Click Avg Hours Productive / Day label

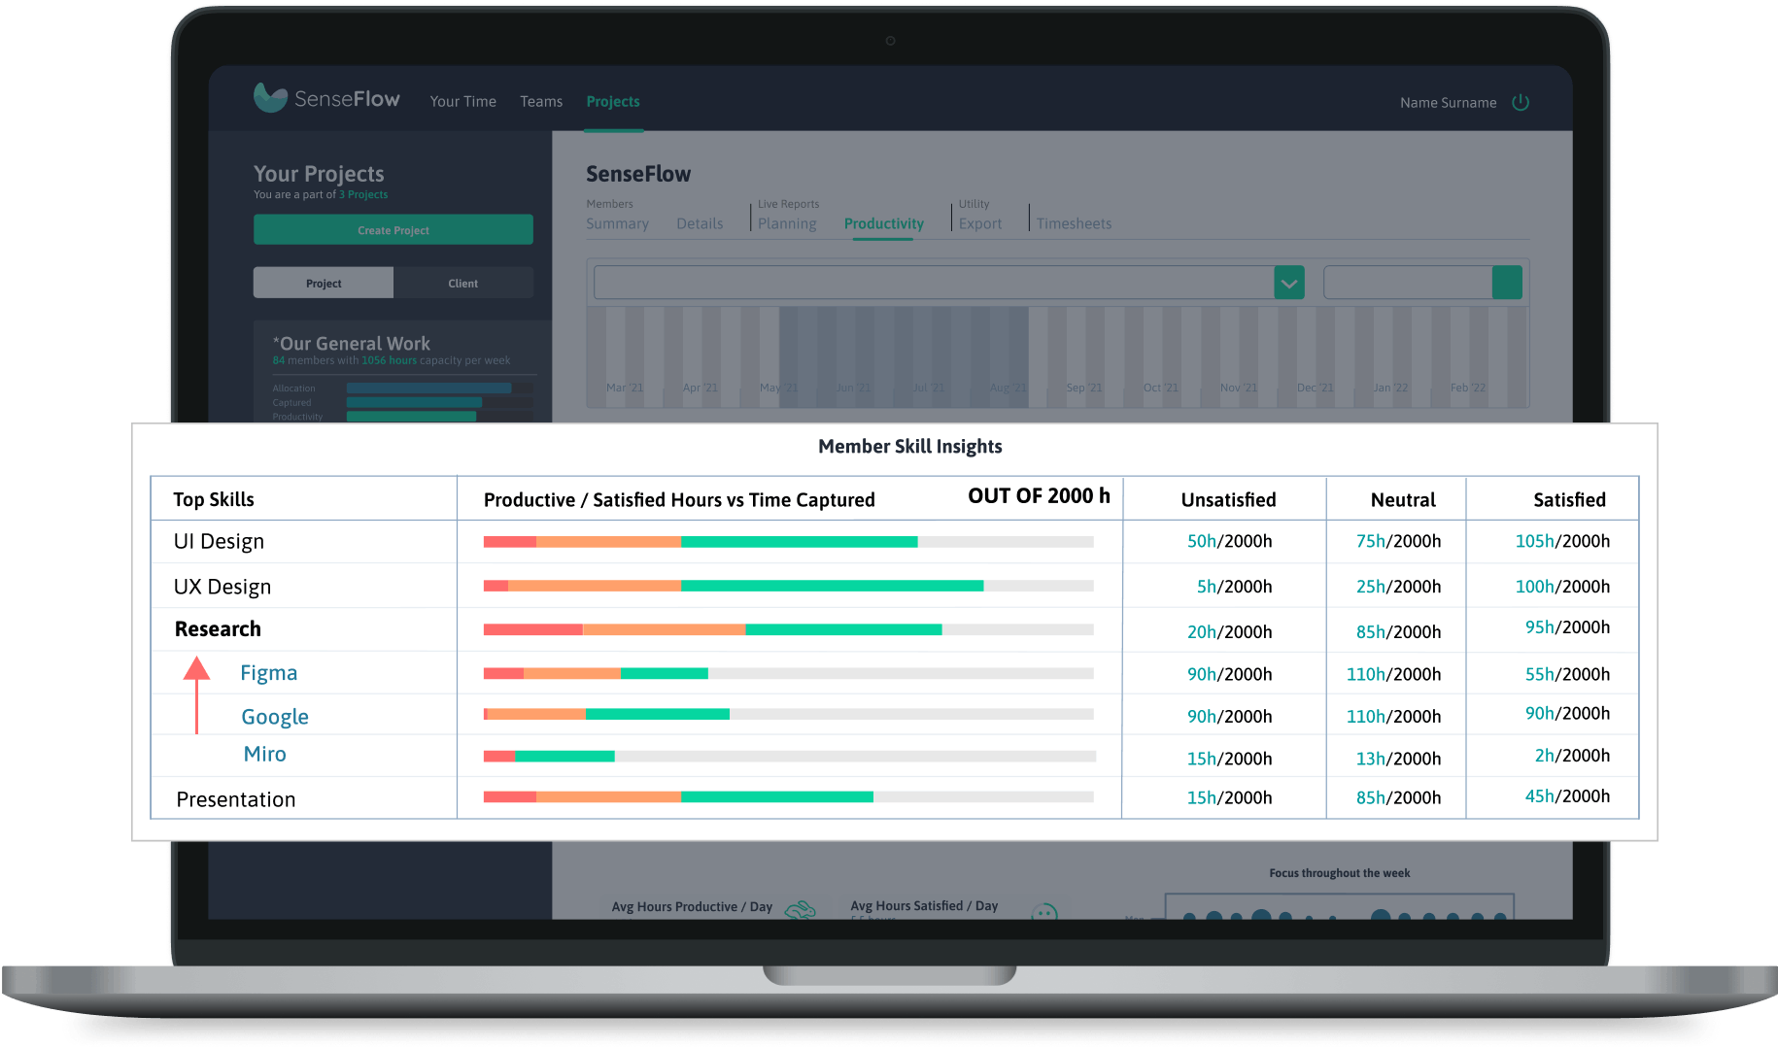click(692, 906)
